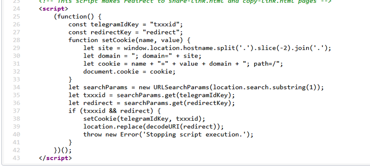Place cursor on 'setCookie(telegramIdKey, txxxid);' call
Screen dimensions: 370x166
[x=144, y=119]
